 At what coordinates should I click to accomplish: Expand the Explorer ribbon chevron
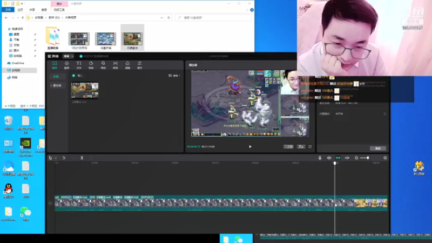point(247,10)
